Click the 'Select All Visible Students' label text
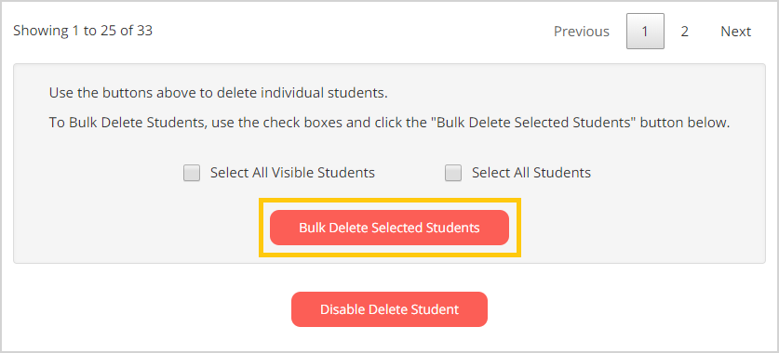 coord(292,173)
